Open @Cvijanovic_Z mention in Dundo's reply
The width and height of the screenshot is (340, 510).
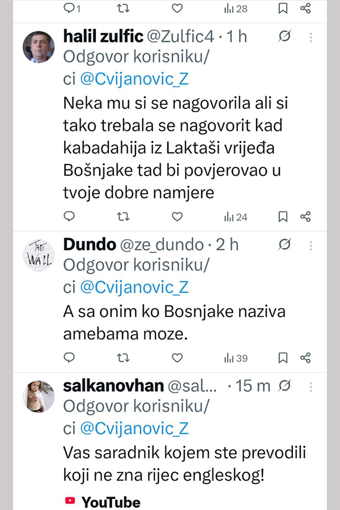(134, 287)
